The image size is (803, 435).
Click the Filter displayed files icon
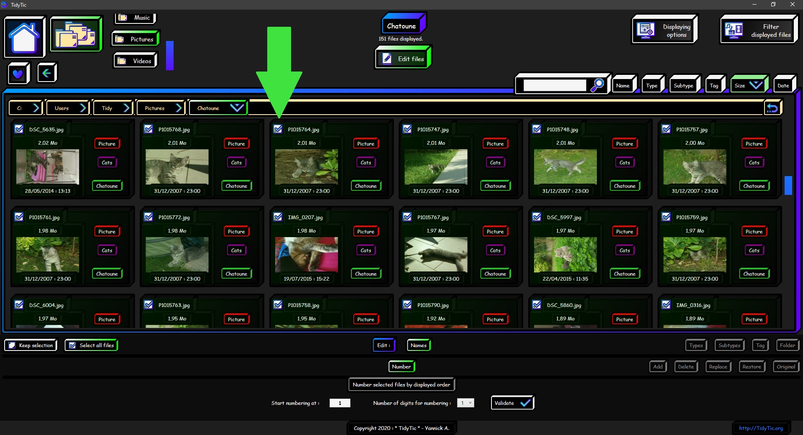[734, 31]
